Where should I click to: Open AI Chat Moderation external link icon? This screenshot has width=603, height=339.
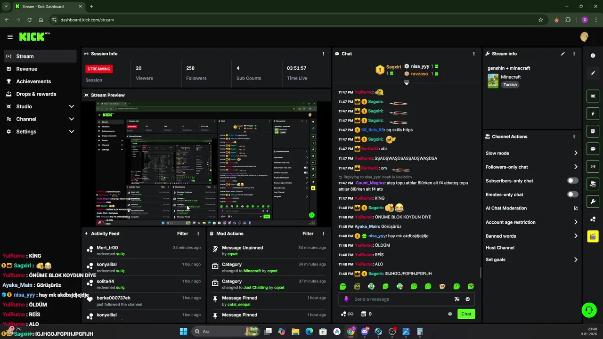click(x=576, y=208)
